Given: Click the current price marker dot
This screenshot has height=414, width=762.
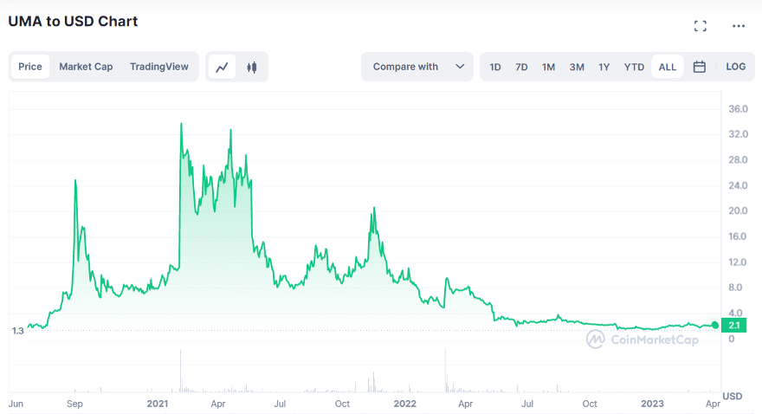Looking at the screenshot, I should coord(715,325).
